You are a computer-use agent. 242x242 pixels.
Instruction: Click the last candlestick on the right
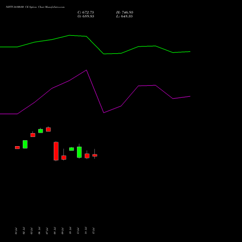pyautogui.click(x=95, y=155)
